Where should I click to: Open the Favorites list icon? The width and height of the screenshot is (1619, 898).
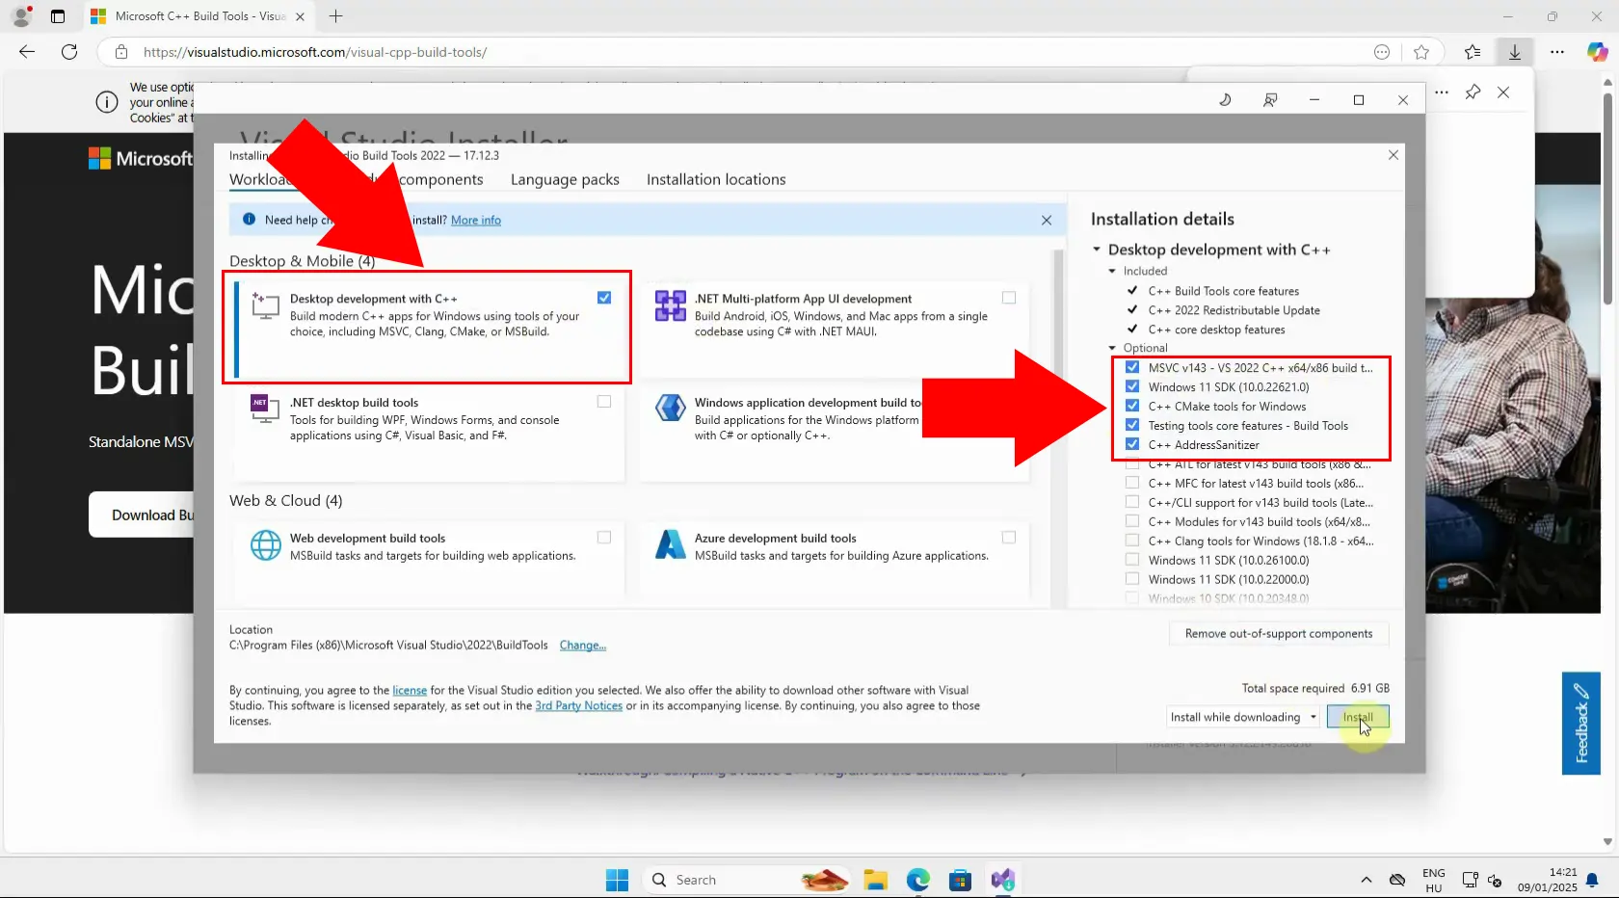1473,52
